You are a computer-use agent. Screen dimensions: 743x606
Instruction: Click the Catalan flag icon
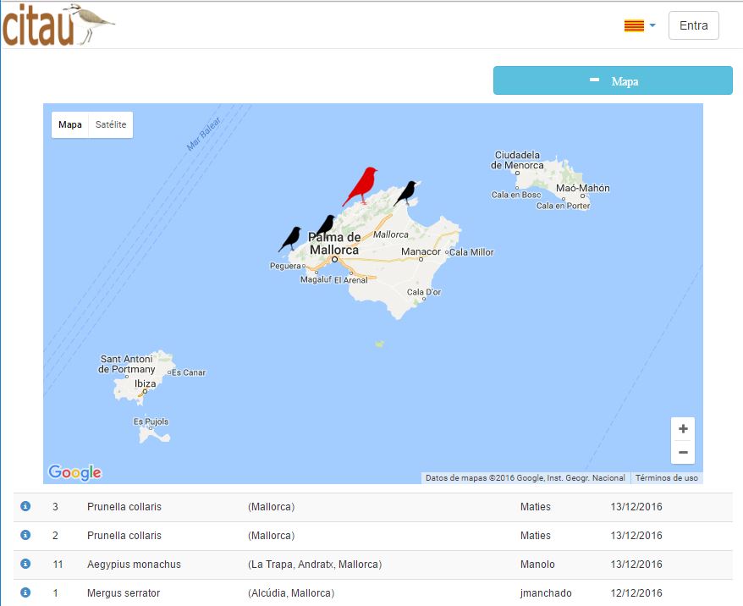(x=634, y=25)
